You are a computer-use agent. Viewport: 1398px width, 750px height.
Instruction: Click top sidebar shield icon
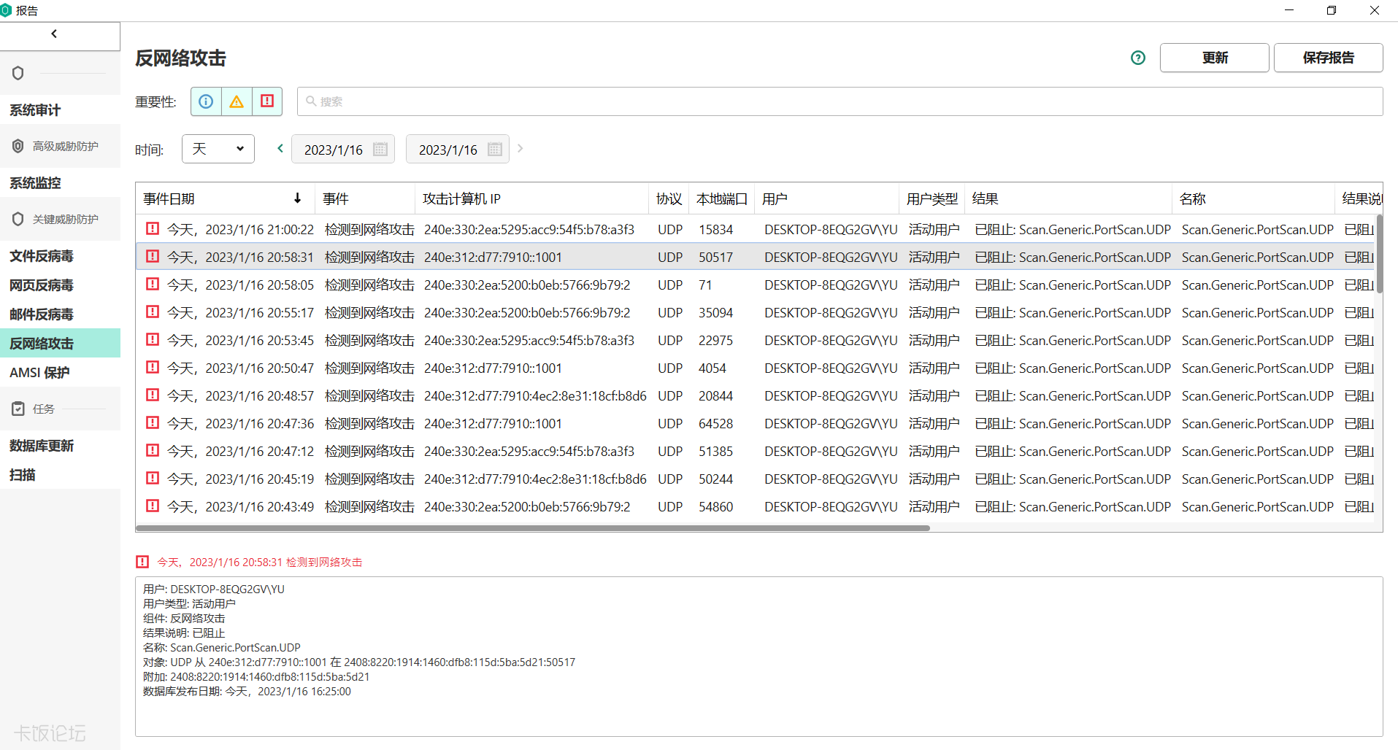pos(18,73)
